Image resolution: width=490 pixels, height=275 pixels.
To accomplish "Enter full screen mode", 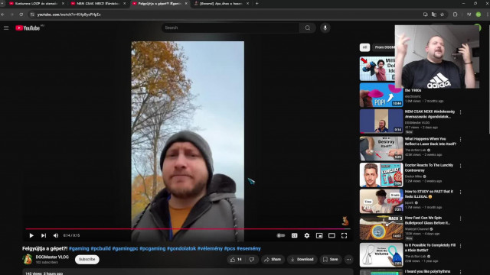I will click(x=344, y=235).
